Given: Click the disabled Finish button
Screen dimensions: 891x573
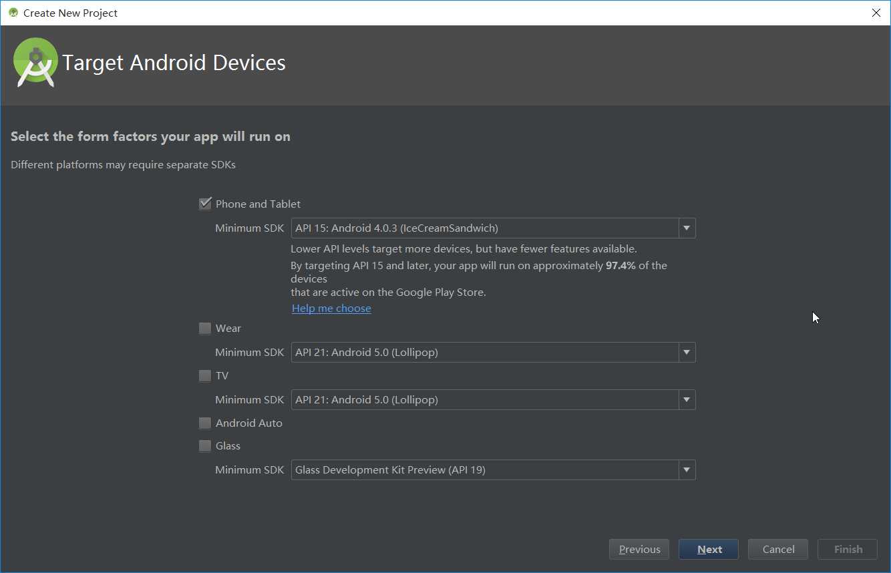Looking at the screenshot, I should coord(848,550).
